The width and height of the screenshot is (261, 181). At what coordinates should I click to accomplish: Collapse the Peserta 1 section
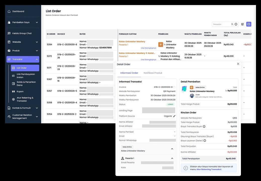(x=172, y=158)
